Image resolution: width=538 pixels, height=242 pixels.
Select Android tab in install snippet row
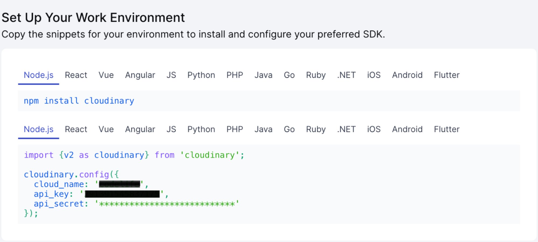point(407,75)
